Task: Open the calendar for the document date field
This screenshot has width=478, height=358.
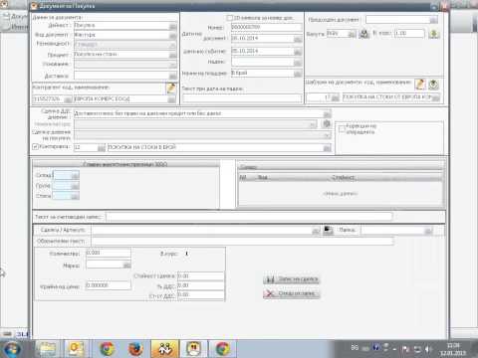Action: click(x=298, y=39)
